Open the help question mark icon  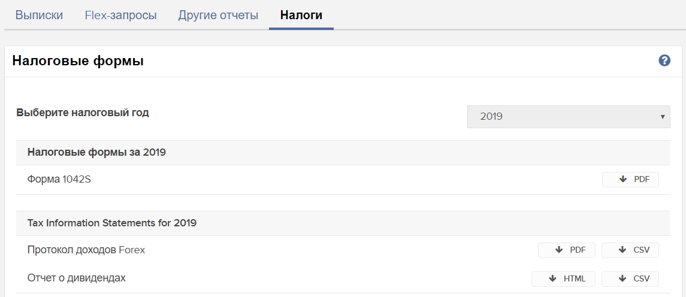[x=664, y=61]
